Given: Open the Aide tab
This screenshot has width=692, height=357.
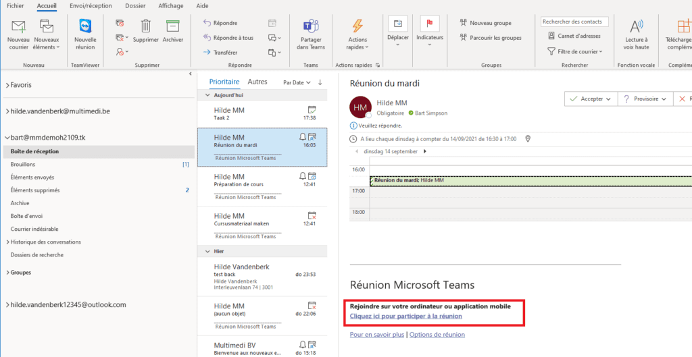Looking at the screenshot, I should (202, 6).
